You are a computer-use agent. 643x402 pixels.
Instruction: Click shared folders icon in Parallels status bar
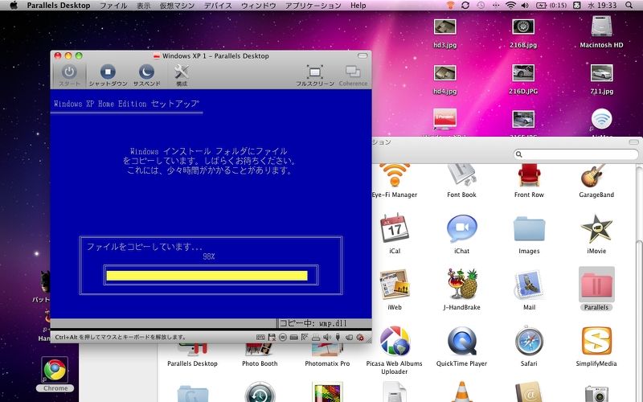point(349,337)
